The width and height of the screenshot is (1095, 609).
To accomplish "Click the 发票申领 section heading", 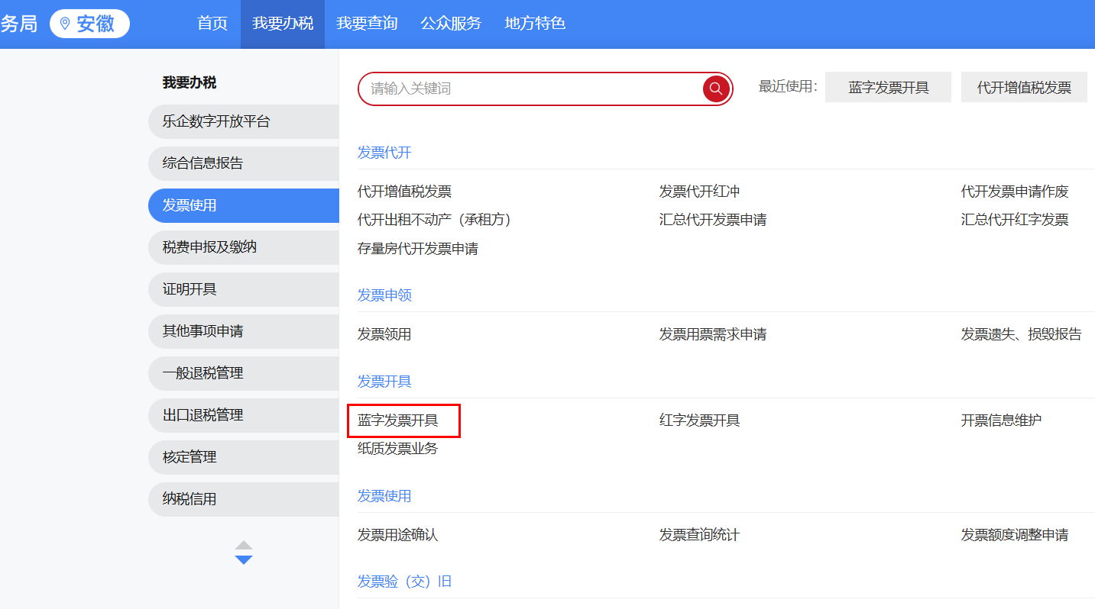I will pos(384,295).
